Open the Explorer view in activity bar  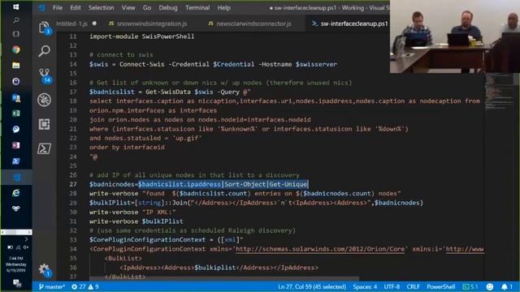pos(45,28)
